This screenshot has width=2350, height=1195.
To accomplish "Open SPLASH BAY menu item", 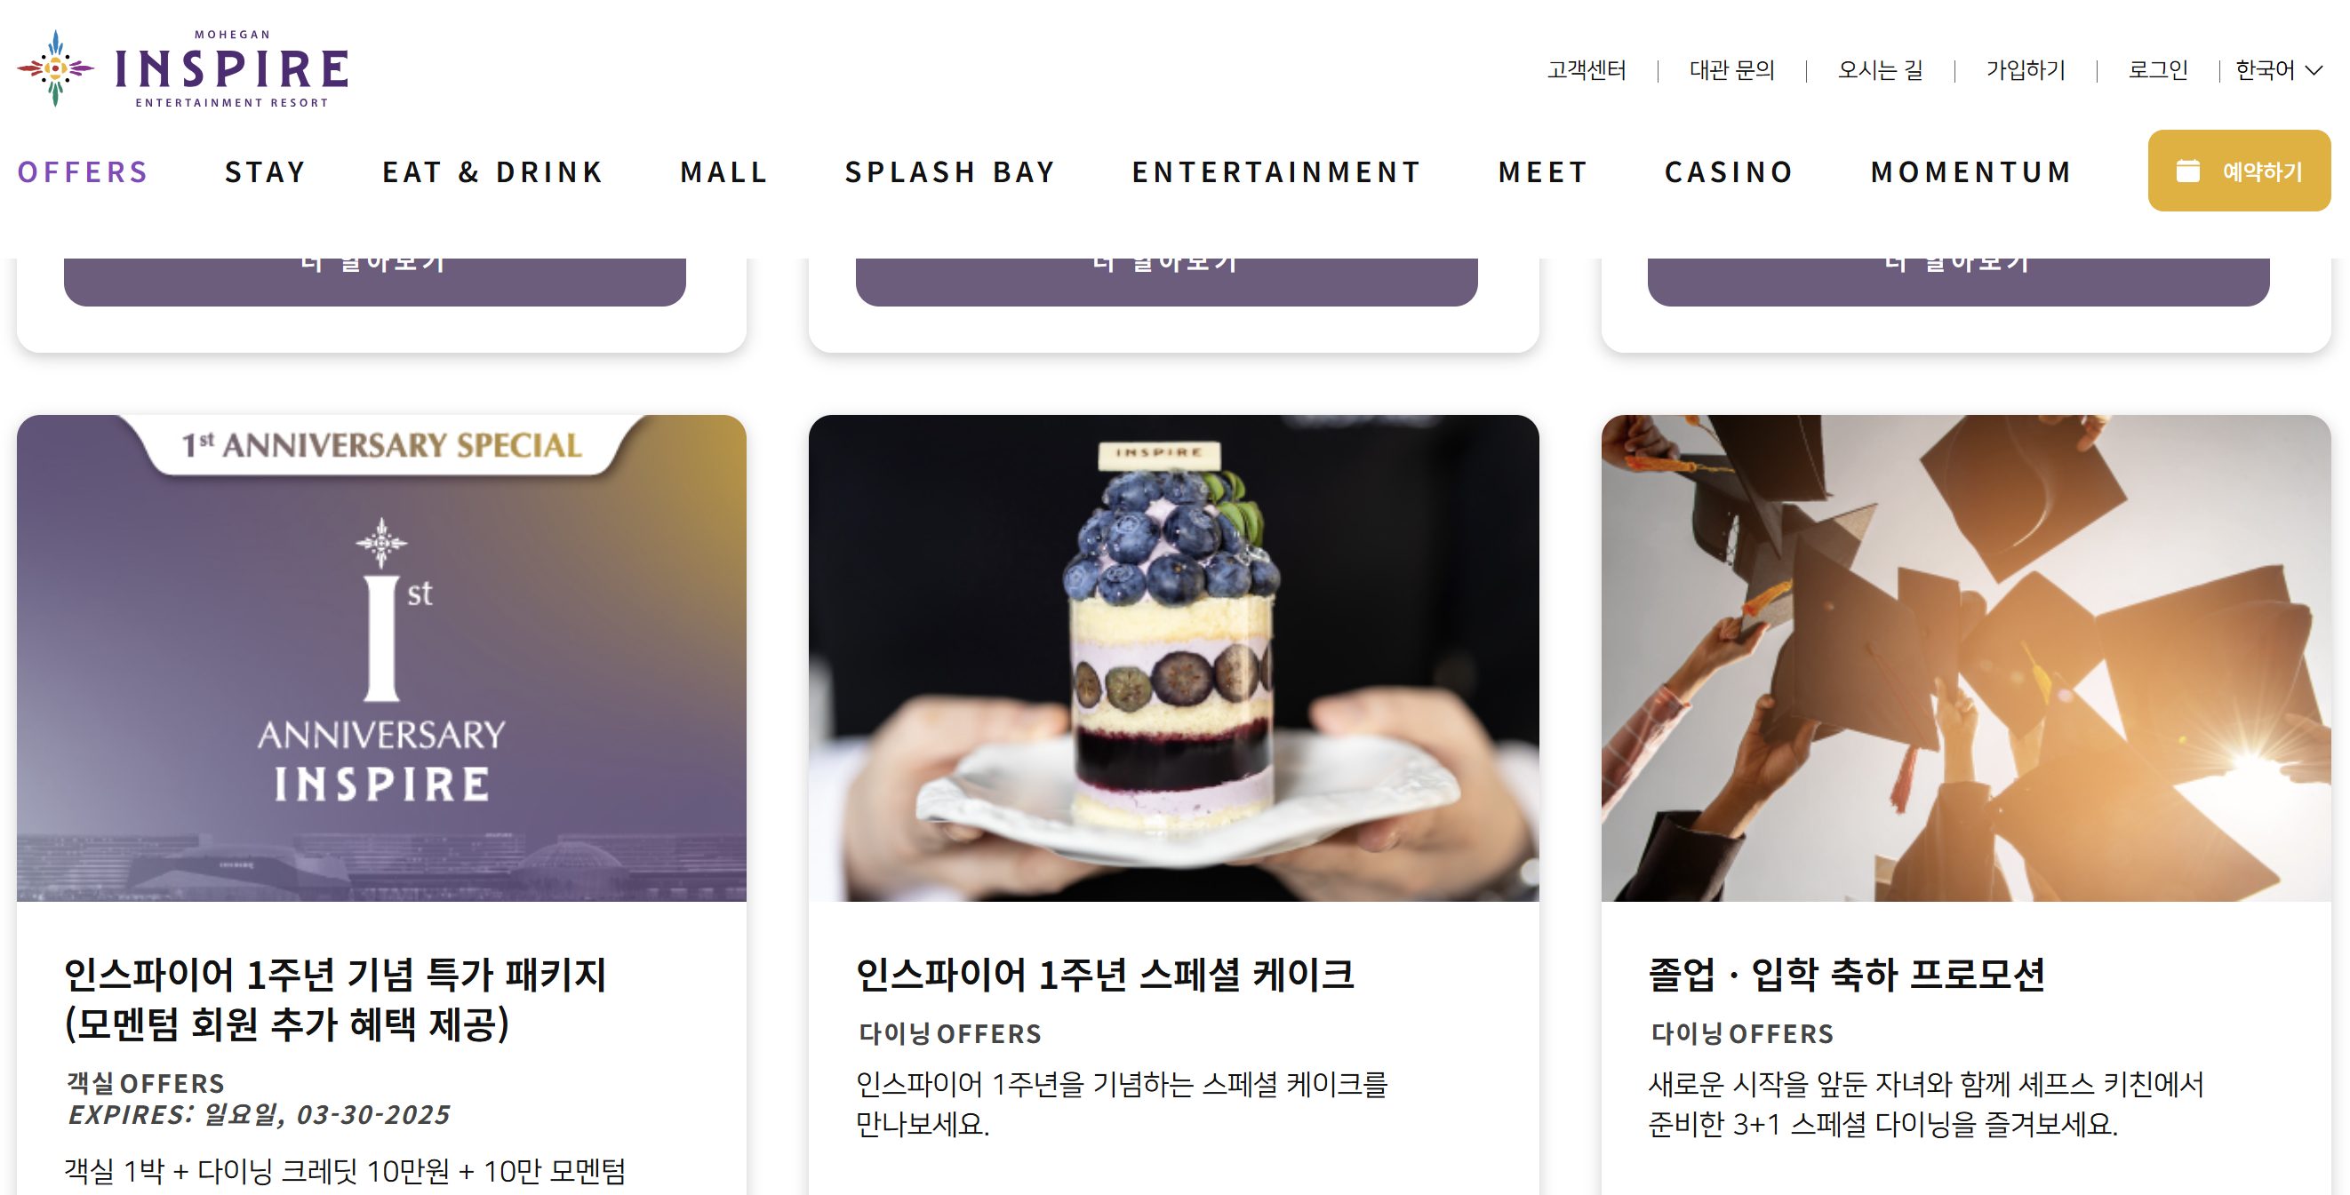I will click(x=951, y=171).
